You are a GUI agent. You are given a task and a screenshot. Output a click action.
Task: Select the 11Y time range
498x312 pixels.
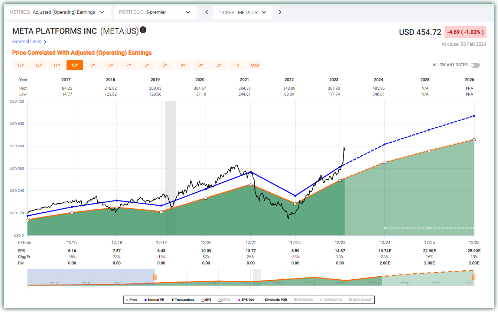56,65
